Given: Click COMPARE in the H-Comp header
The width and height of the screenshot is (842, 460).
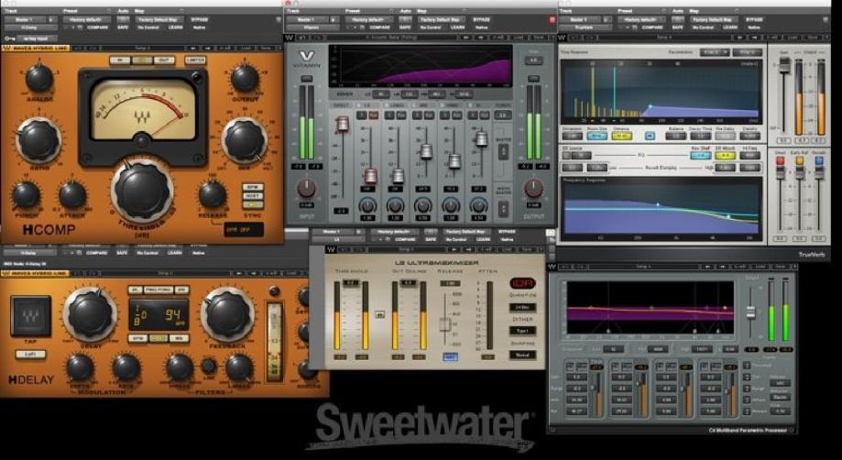Looking at the screenshot, I should tap(96, 27).
